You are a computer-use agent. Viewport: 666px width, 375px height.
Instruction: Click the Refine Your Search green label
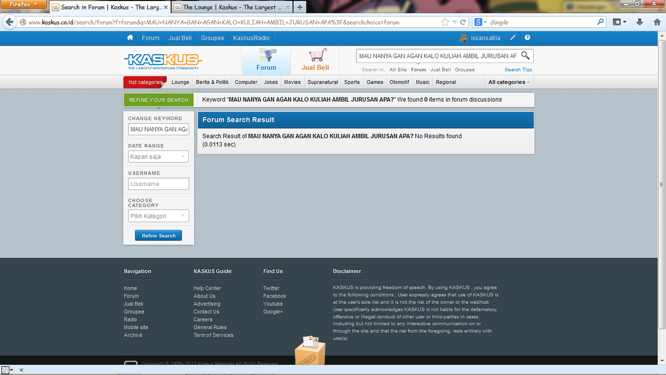pyautogui.click(x=158, y=99)
